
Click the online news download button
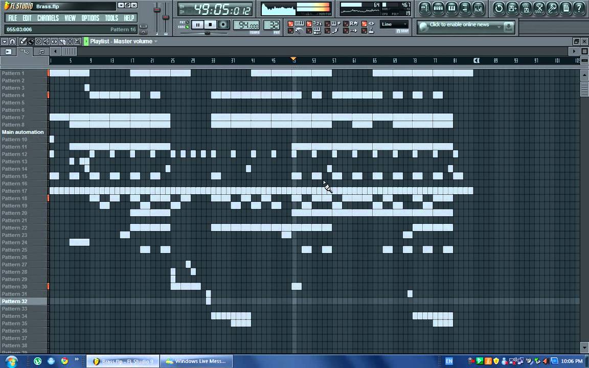point(508,27)
